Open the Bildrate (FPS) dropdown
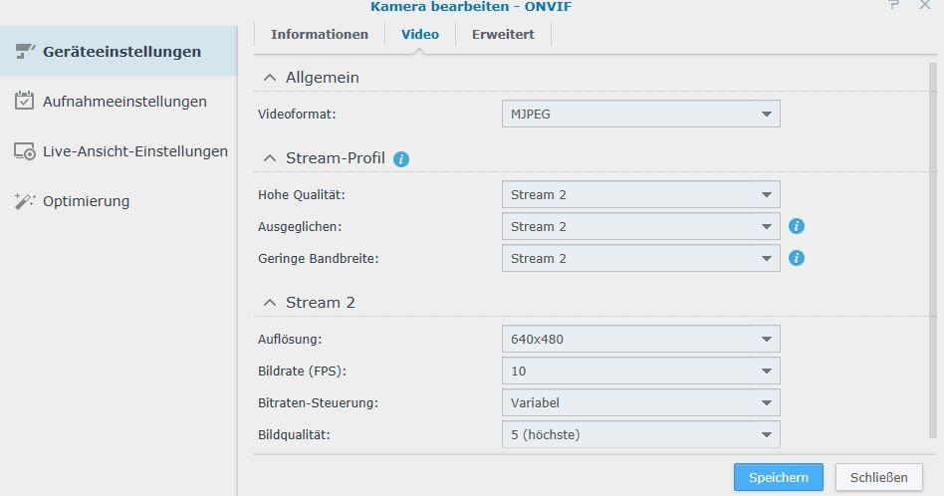The width and height of the screenshot is (944, 496). [640, 371]
